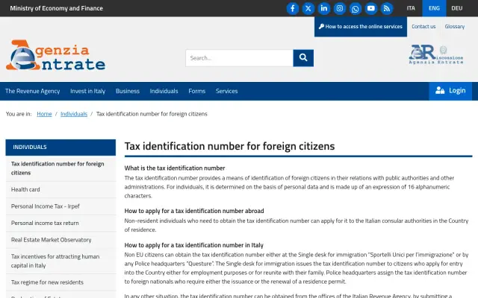Open the Glossary link
The width and height of the screenshot is (478, 298).
[455, 27]
